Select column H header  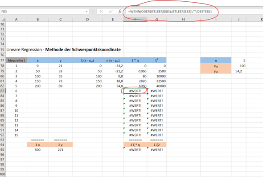point(183,20)
